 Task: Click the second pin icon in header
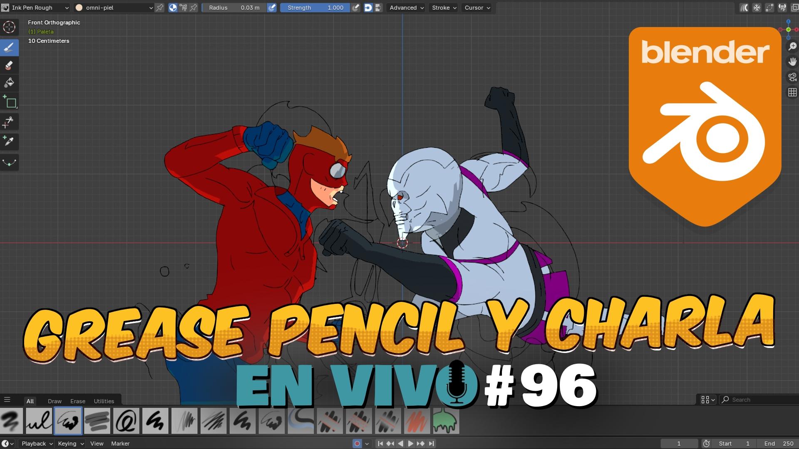[x=194, y=7]
